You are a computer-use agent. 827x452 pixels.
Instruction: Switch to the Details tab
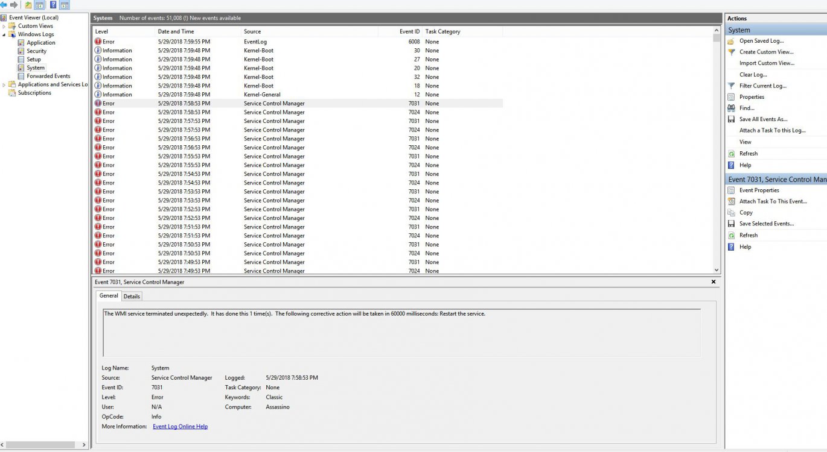(132, 296)
